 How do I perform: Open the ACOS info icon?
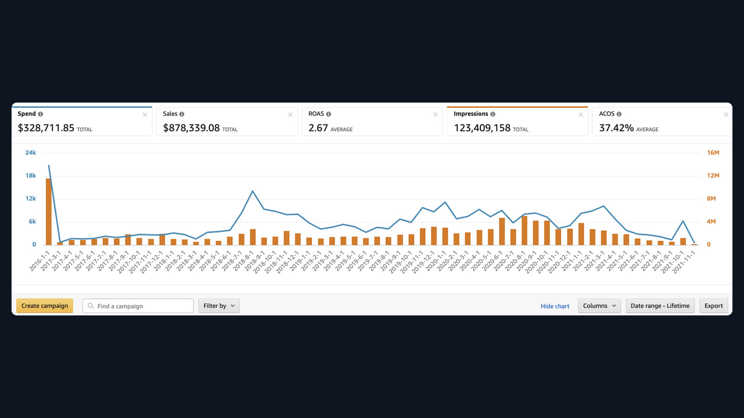(619, 114)
